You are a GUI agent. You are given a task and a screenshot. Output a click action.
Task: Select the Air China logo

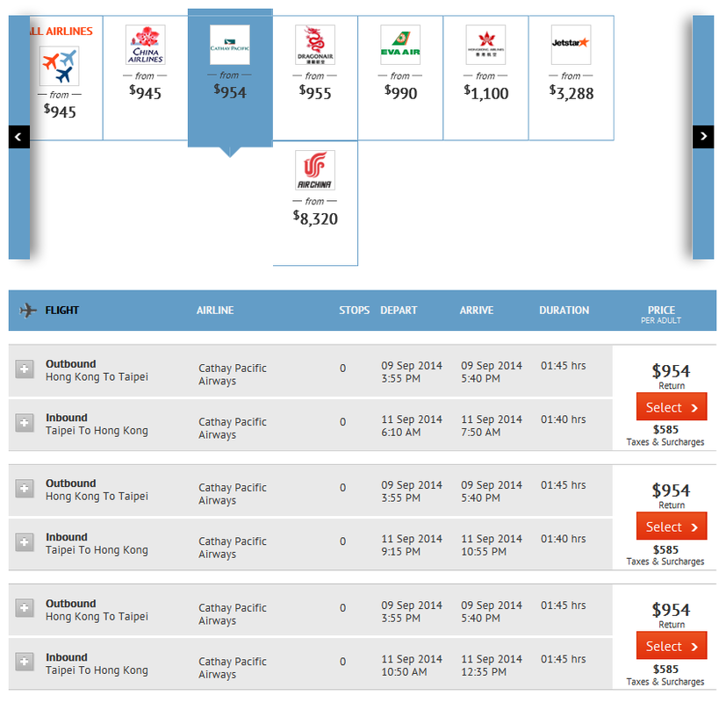coord(314,170)
